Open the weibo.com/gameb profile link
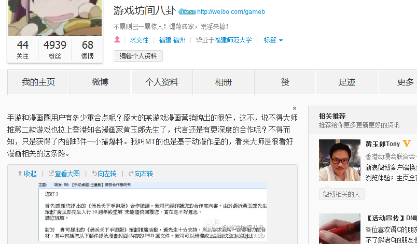This screenshot has width=417, height=244. pyautogui.click(x=231, y=12)
